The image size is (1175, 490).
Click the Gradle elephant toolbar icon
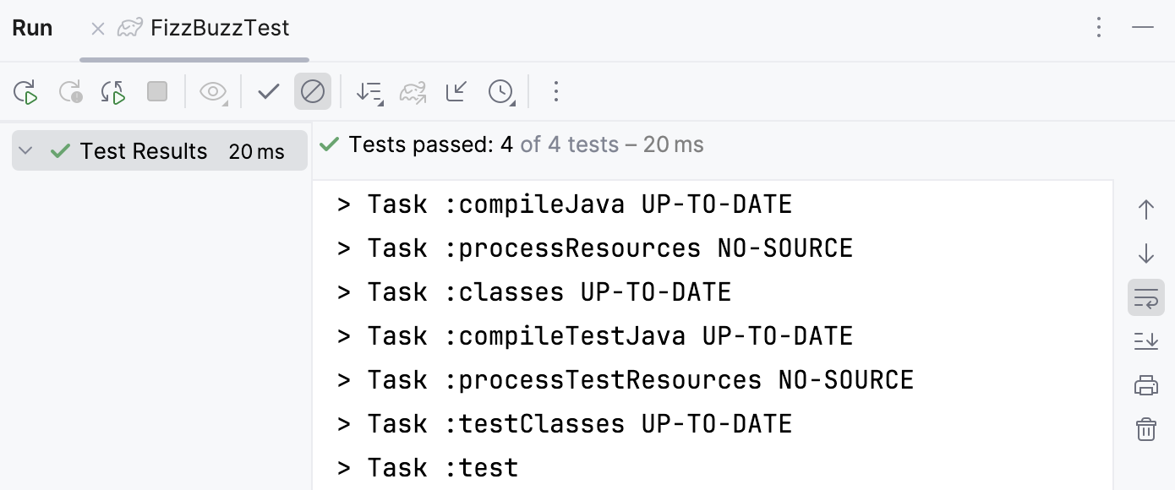413,91
